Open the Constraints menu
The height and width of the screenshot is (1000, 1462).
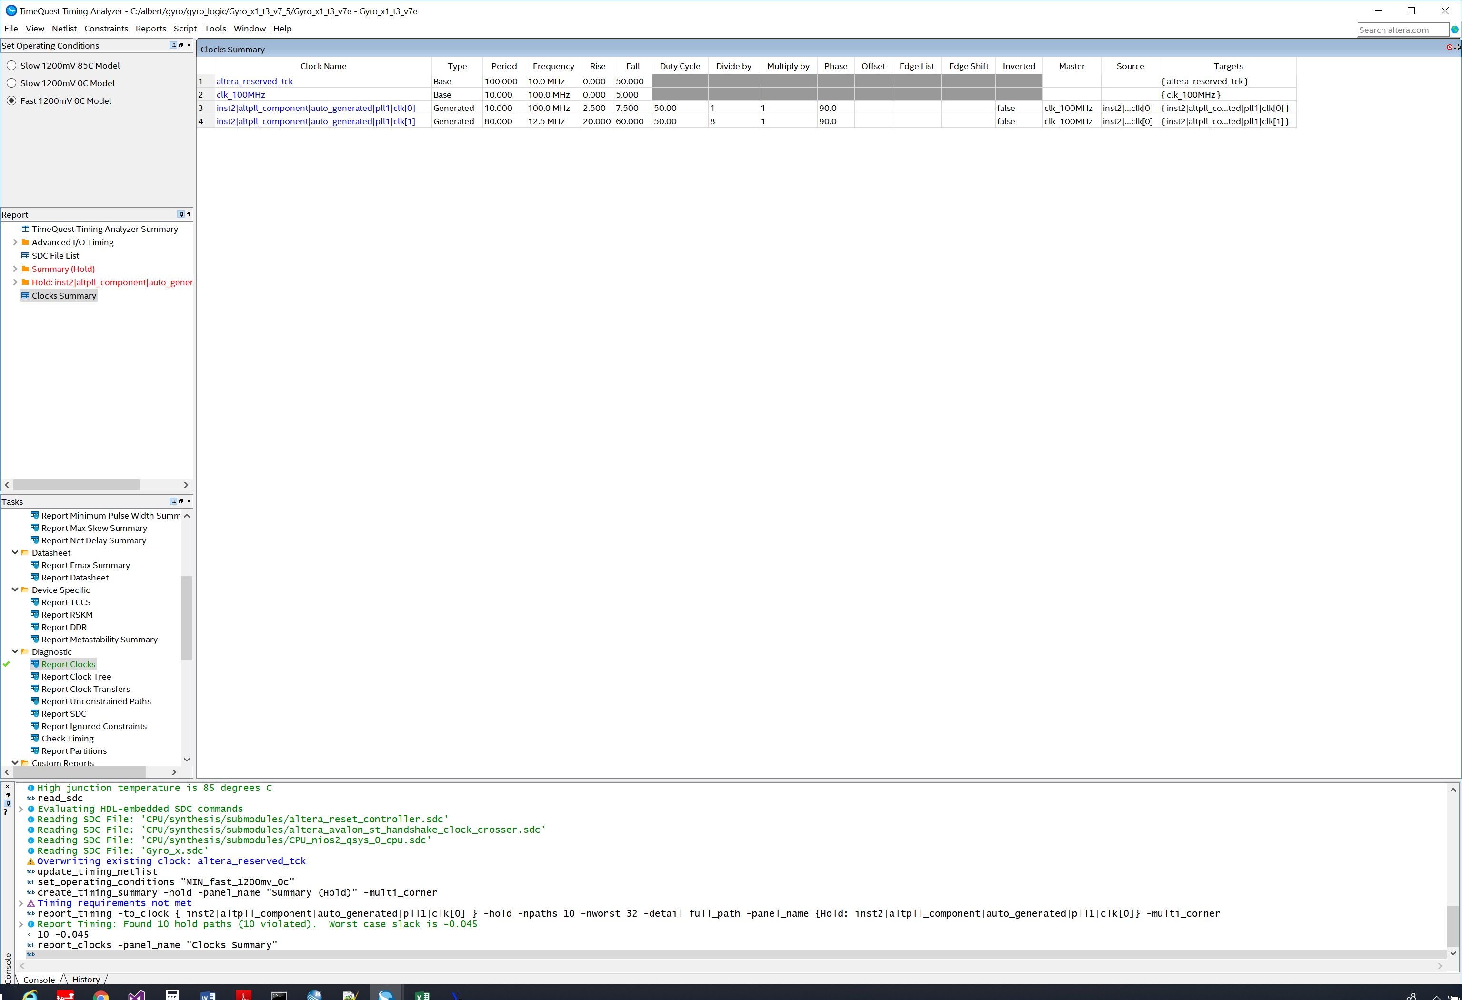coord(106,28)
